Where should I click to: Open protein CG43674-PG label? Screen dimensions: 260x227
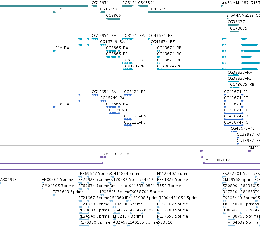tap(236, 122)
